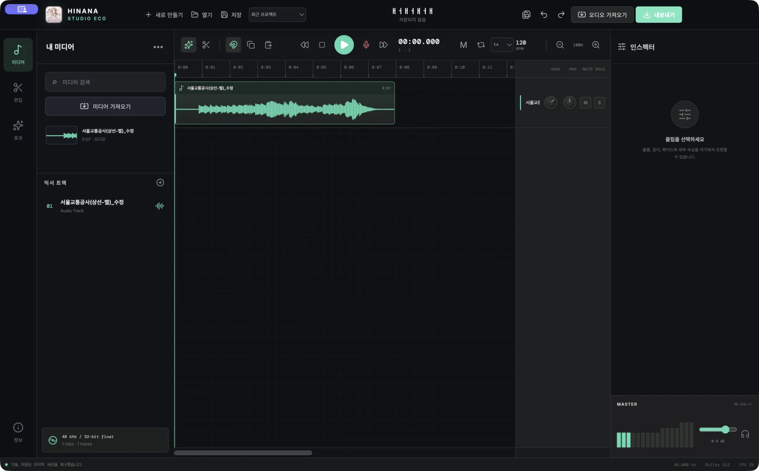Viewport: 759px width, 471px height.
Task: Toggle the metronome M button
Action: point(463,45)
